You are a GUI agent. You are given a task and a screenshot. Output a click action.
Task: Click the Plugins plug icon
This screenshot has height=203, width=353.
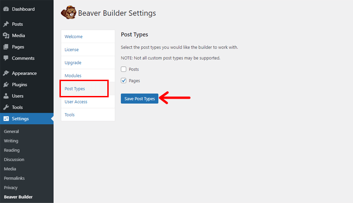click(6, 85)
